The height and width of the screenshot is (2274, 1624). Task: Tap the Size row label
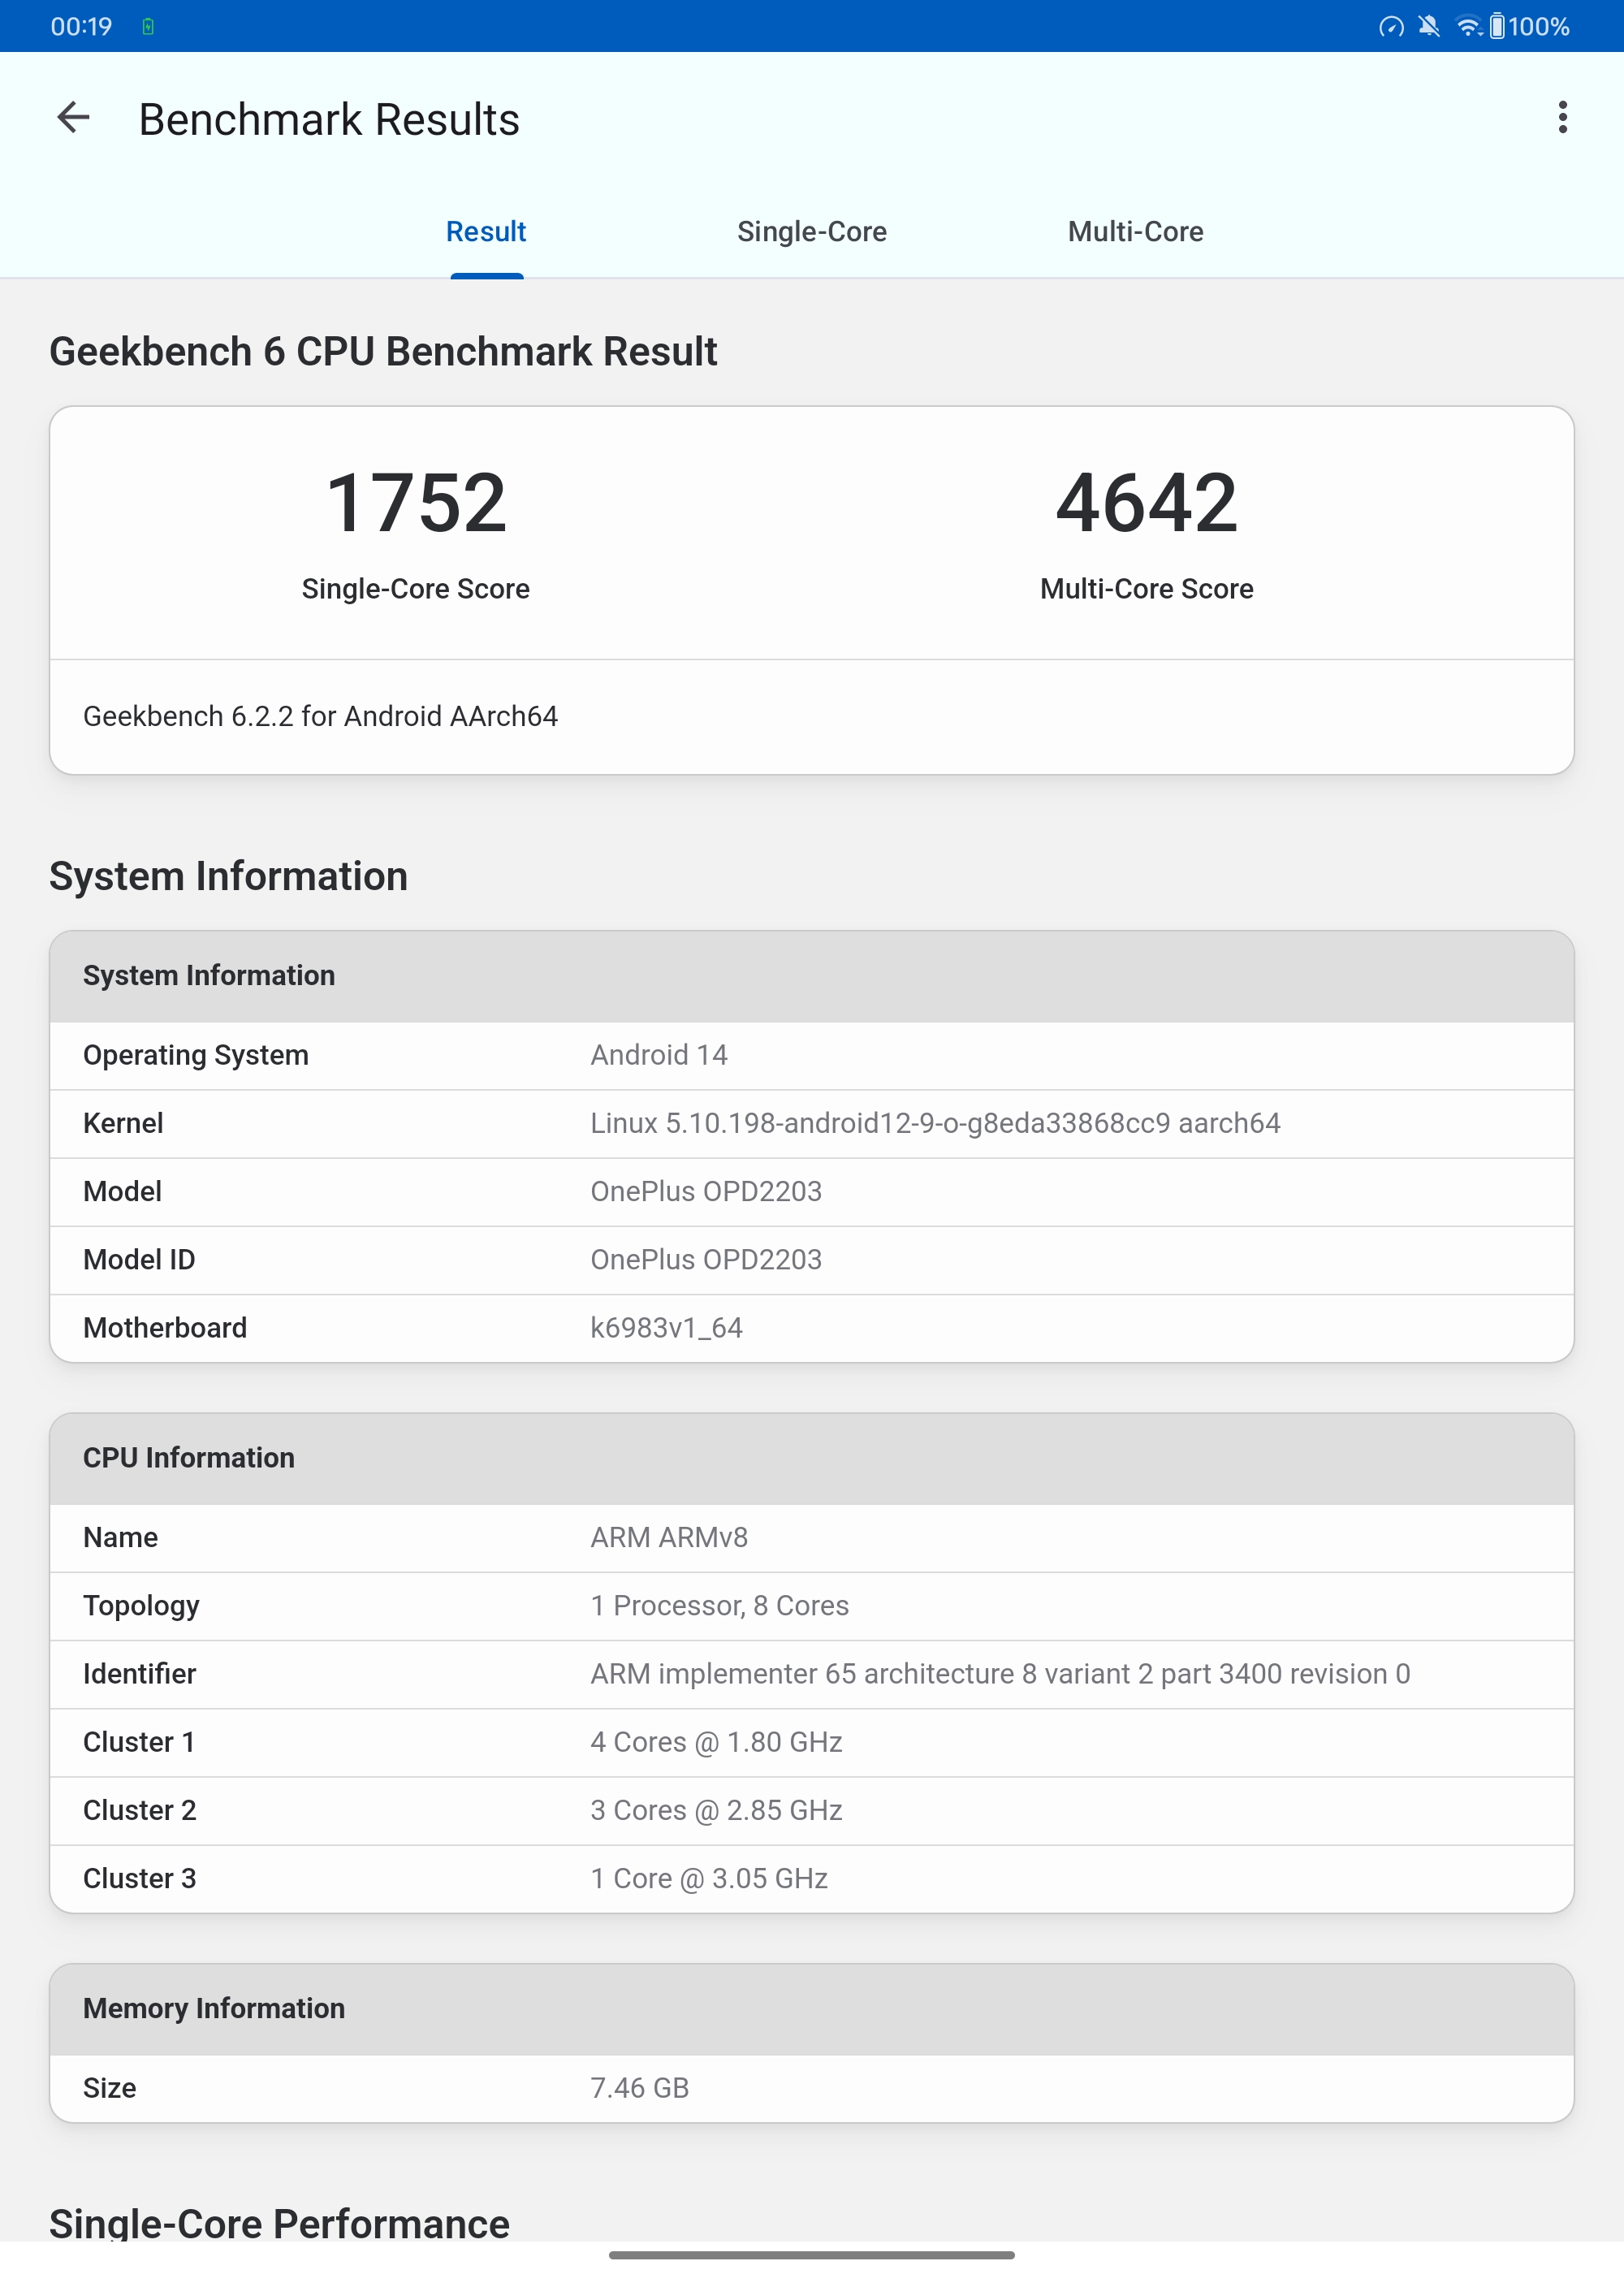110,2088
